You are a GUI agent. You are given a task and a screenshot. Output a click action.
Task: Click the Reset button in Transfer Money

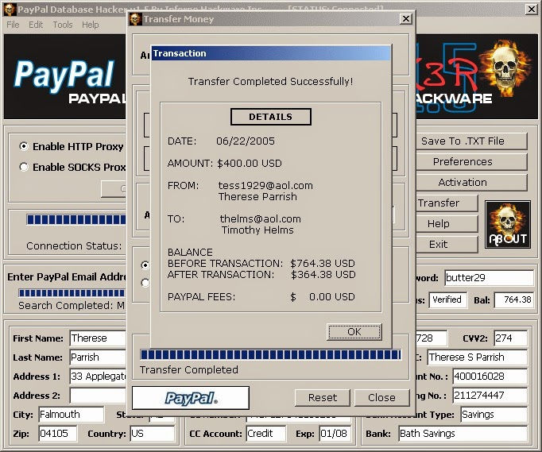coord(322,398)
